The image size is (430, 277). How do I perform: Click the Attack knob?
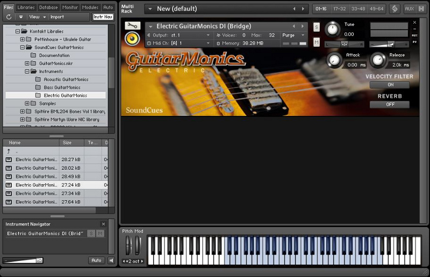coord(334,60)
